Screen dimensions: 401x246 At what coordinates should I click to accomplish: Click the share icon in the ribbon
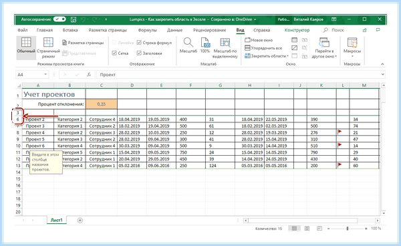pos(365,30)
